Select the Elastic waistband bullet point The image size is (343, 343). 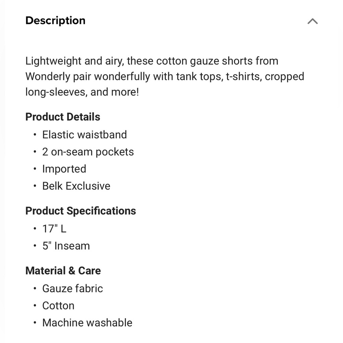coord(84,134)
